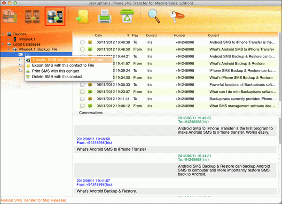Click the last contact card icon in the tree
The width and height of the screenshot is (282, 204).
point(21,70)
